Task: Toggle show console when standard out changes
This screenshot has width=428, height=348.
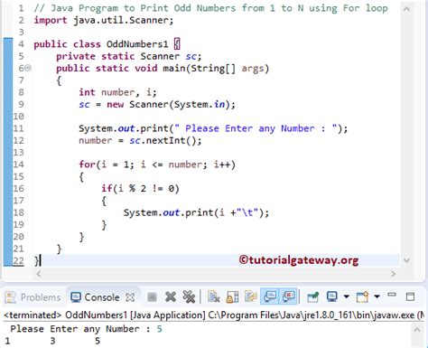Action: (x=270, y=296)
